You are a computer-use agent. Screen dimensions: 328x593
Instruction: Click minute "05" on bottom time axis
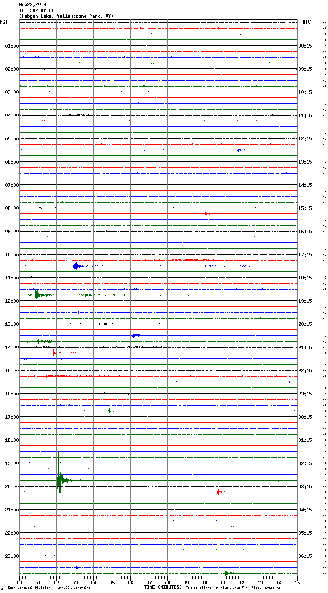coord(112,582)
